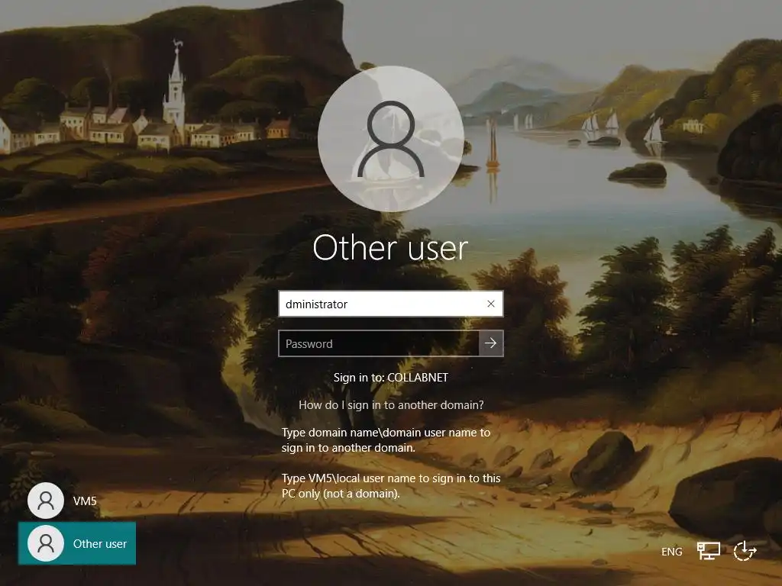The width and height of the screenshot is (782, 586).
Task: Click the 'Sign in to: COLLABNET' text
Action: pos(391,378)
